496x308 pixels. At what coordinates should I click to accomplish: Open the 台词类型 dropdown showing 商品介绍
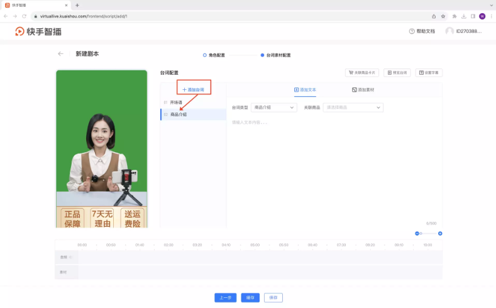(274, 107)
